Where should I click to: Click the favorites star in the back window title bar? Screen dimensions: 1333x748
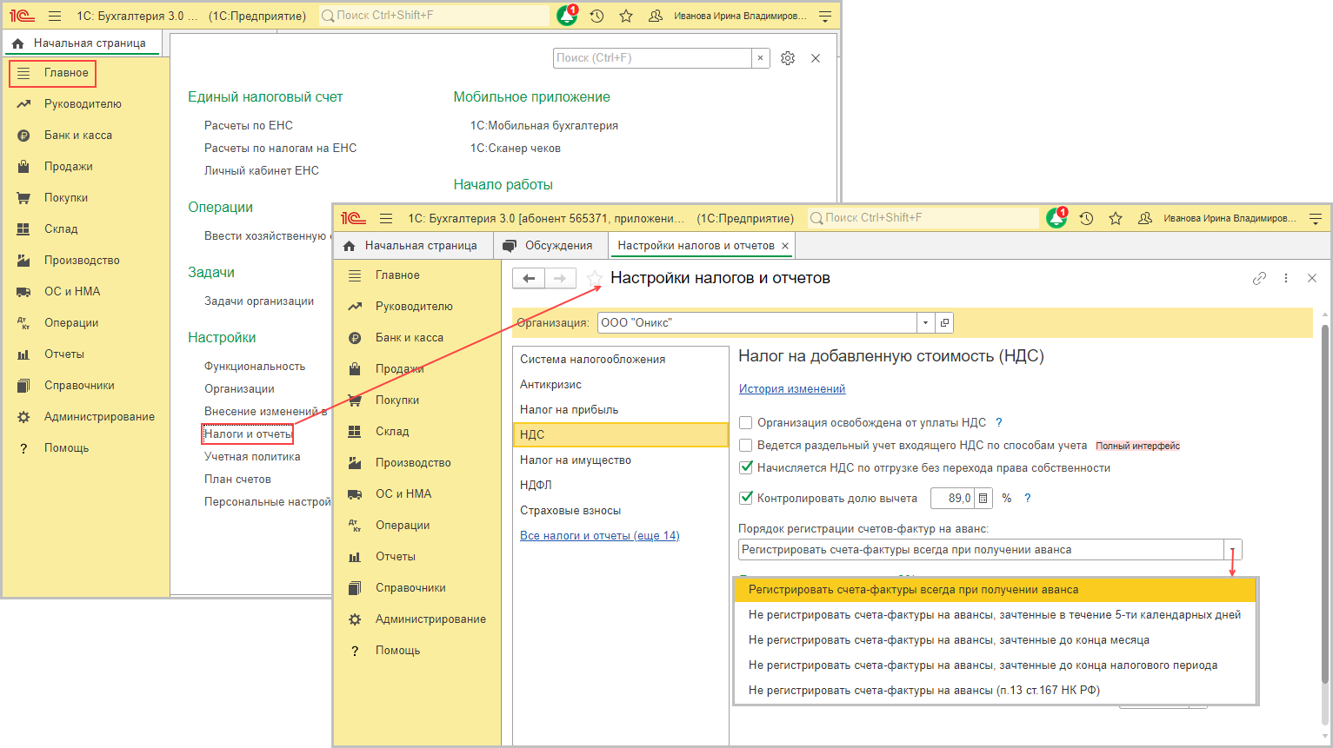(x=626, y=16)
